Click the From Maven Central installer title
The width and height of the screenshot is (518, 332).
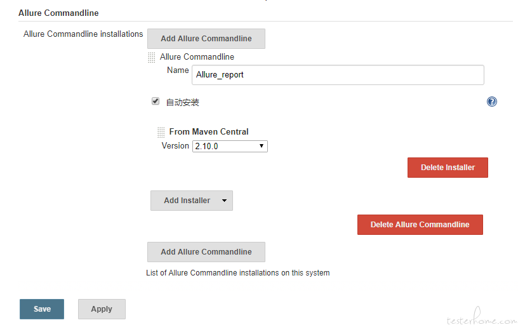(x=209, y=132)
